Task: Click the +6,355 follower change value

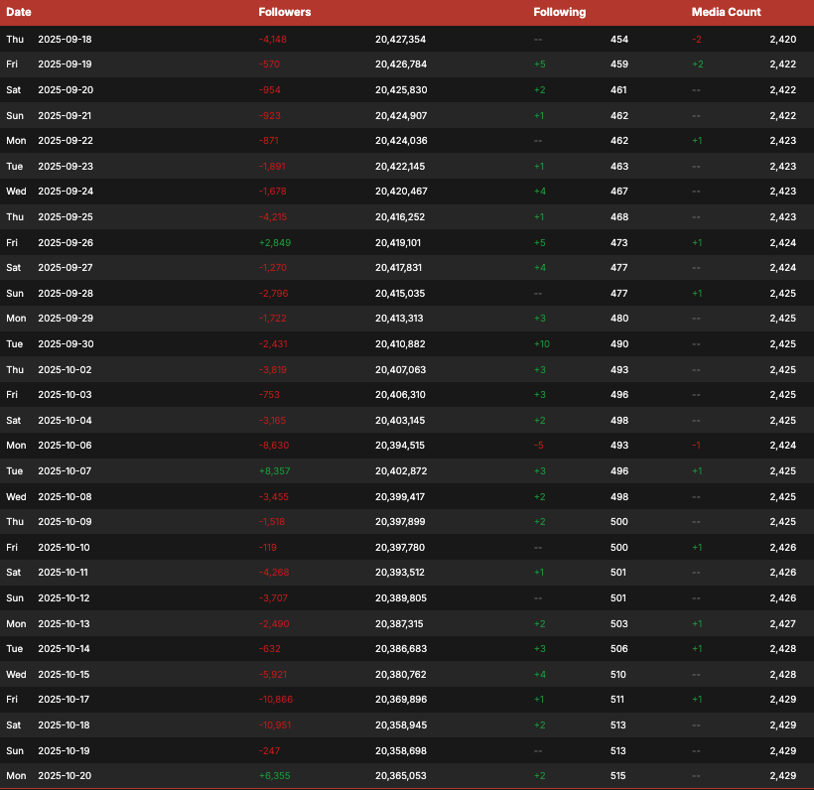Action: tap(274, 775)
